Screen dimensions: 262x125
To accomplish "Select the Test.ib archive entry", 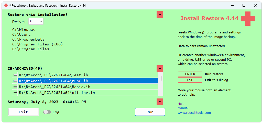I will tap(53, 75).
